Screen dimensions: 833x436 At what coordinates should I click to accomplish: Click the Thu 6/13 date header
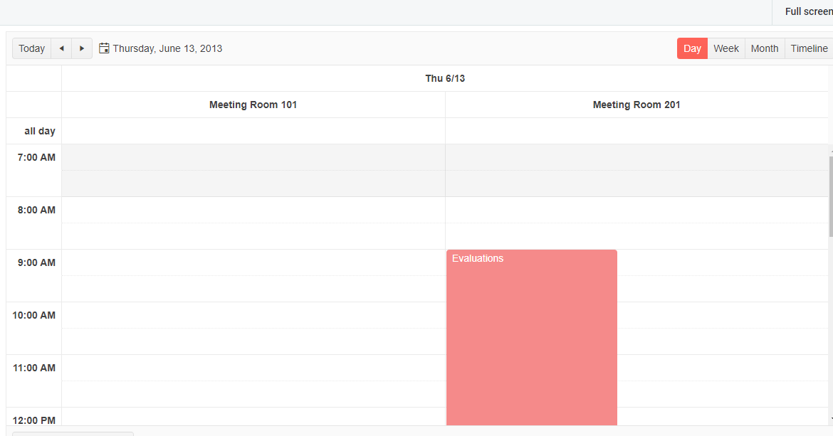(445, 78)
